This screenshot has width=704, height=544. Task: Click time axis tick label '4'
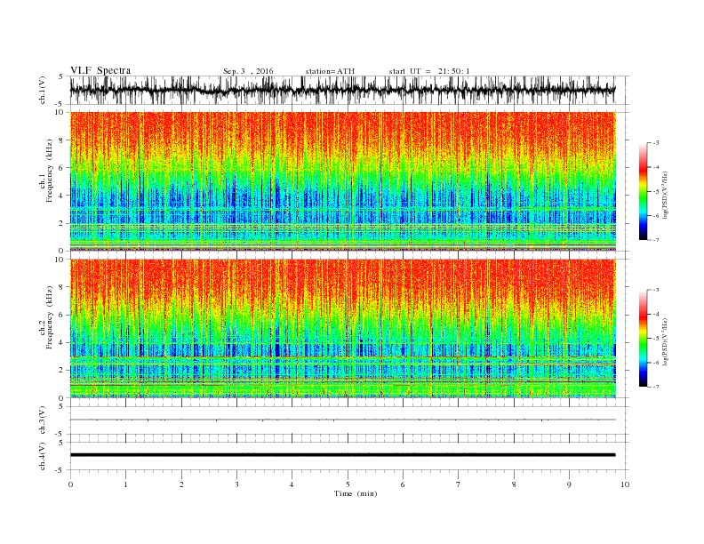(292, 484)
